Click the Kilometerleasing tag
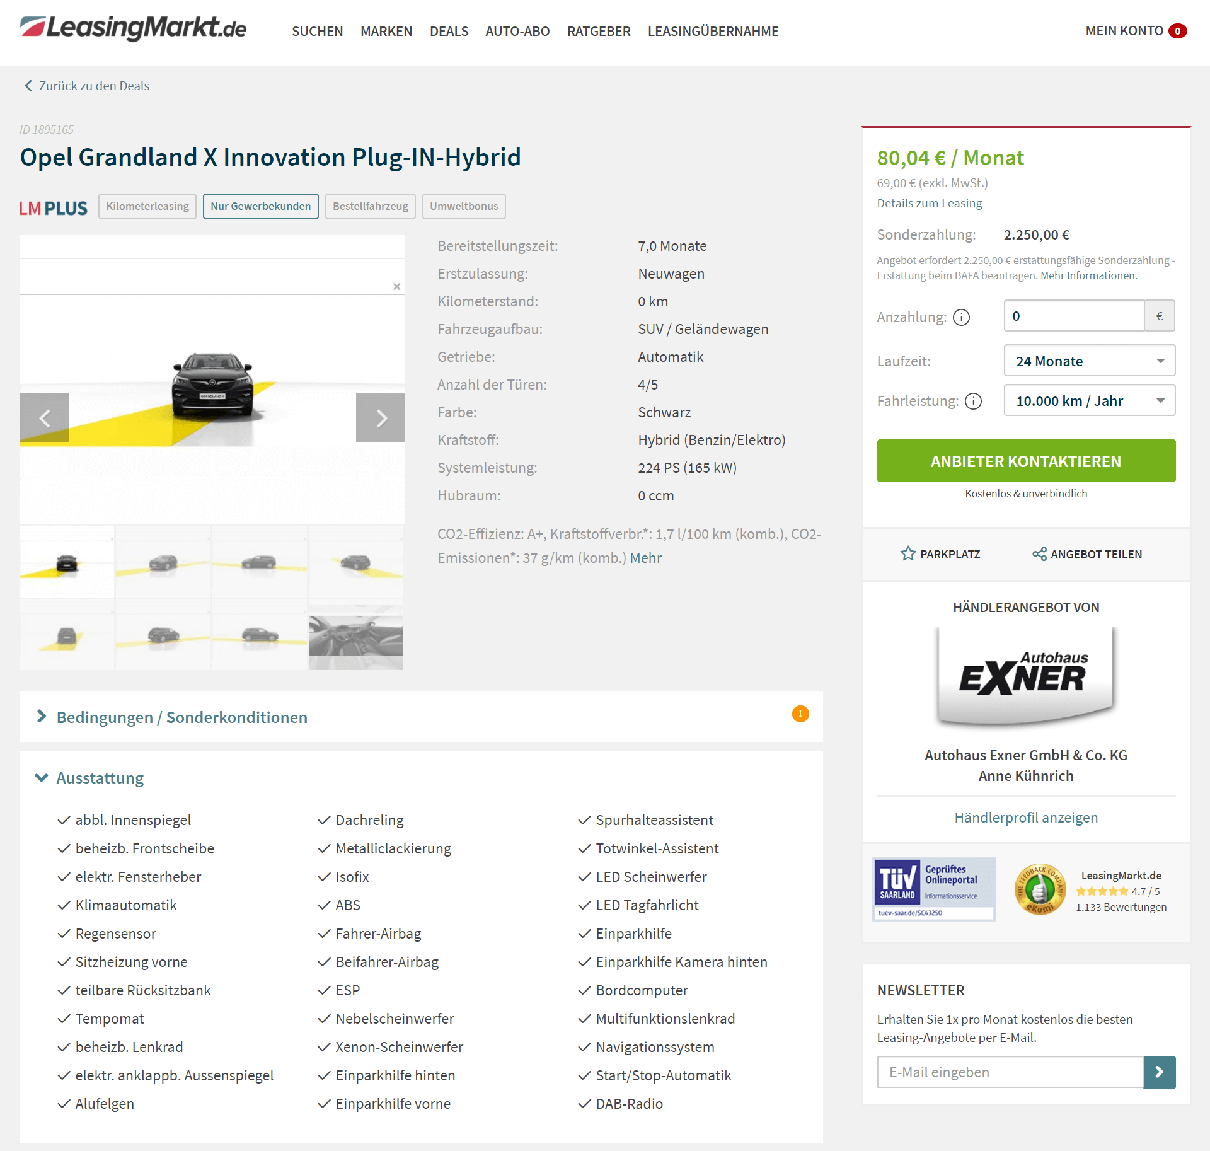 click(x=147, y=206)
